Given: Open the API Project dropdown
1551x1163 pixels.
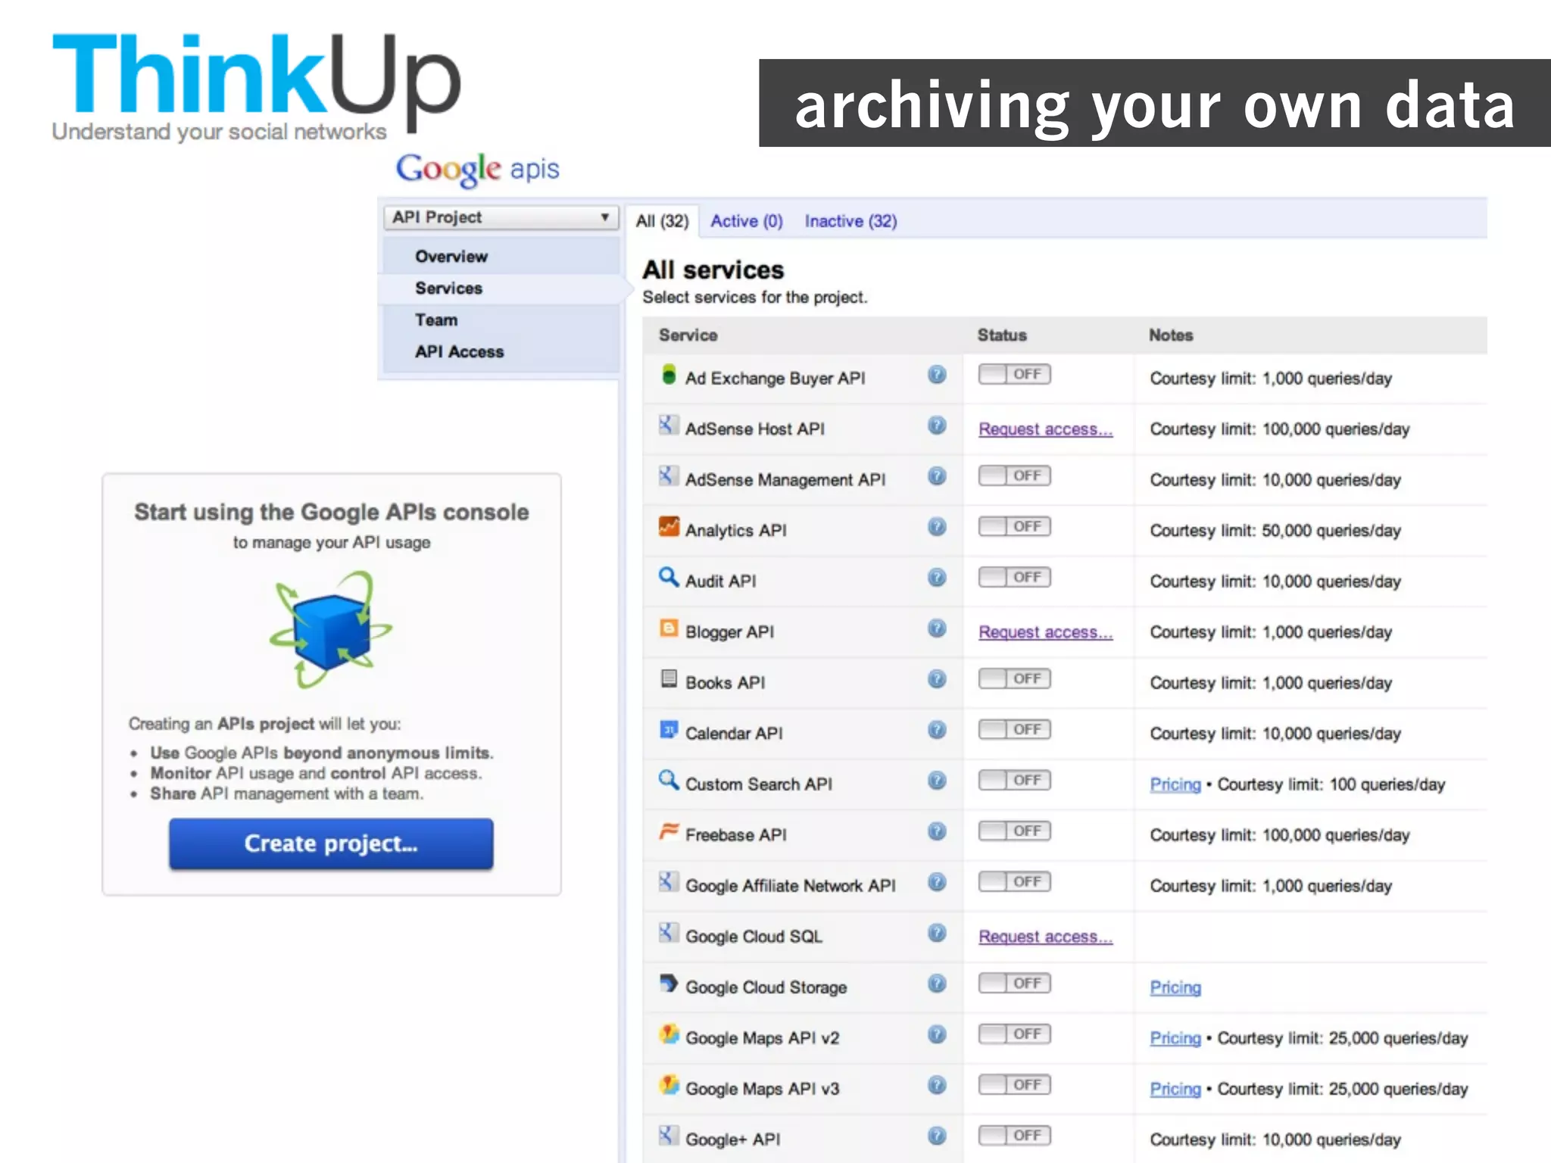Looking at the screenshot, I should tap(501, 217).
